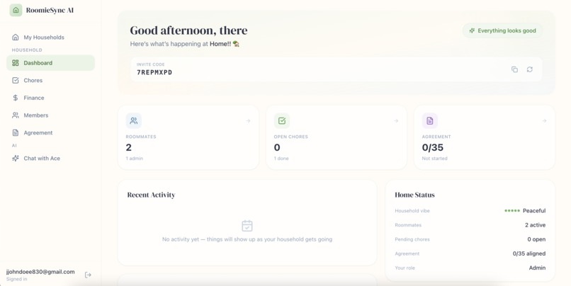Start Chat with Ace
Viewport: 571px width, 286px height.
[50, 159]
